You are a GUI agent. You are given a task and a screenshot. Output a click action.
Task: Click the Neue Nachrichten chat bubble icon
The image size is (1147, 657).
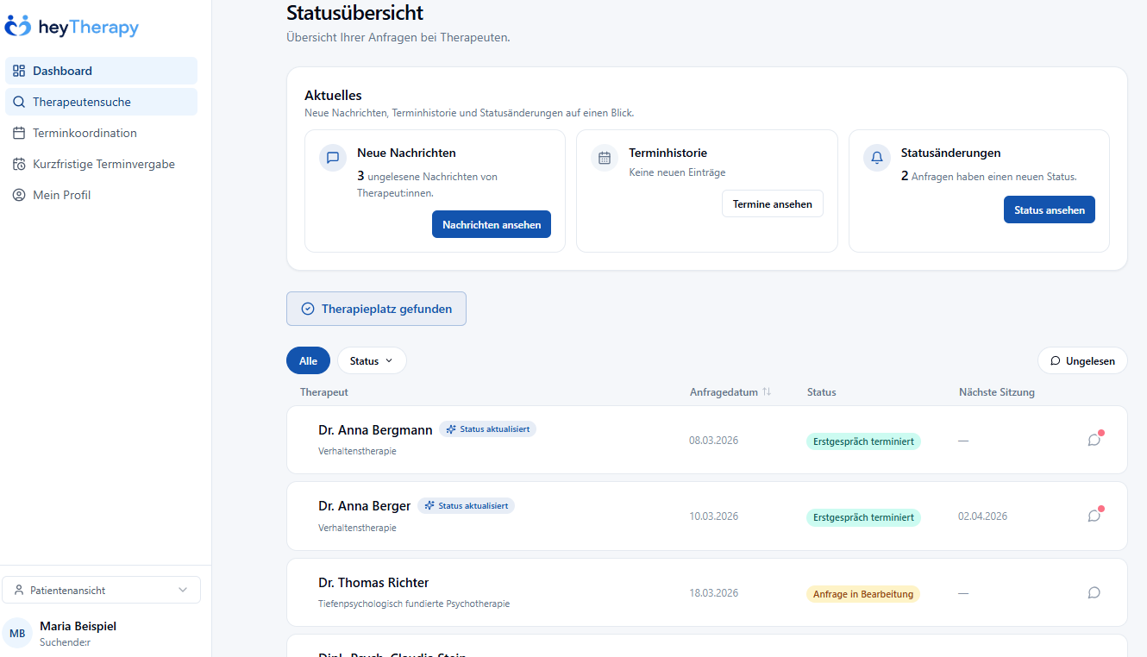point(333,158)
